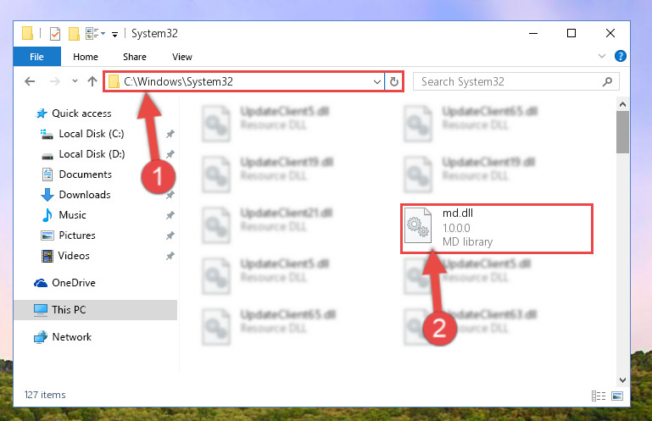The width and height of the screenshot is (652, 421).
Task: Click the vertical scrollbar thumb
Action: point(622,132)
